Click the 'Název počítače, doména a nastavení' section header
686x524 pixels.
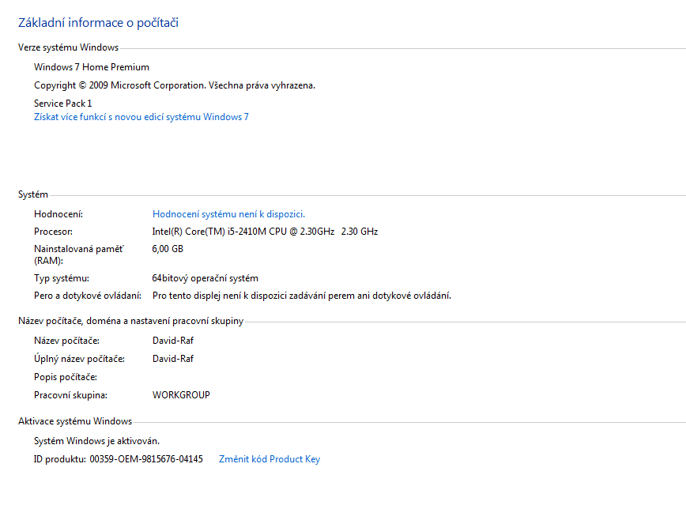pyautogui.click(x=130, y=321)
